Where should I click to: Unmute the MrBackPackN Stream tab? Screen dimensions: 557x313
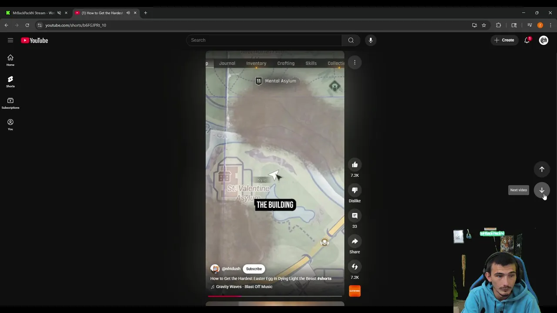59,13
